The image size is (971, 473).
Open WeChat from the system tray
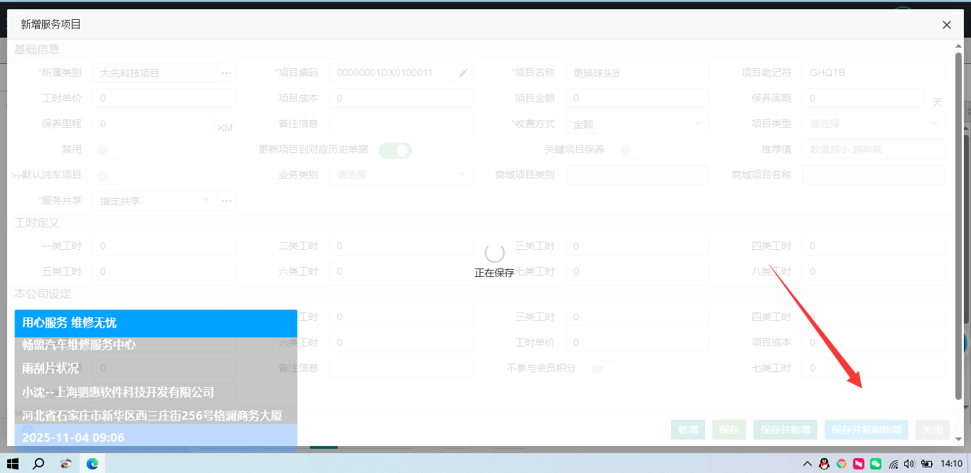click(x=876, y=464)
